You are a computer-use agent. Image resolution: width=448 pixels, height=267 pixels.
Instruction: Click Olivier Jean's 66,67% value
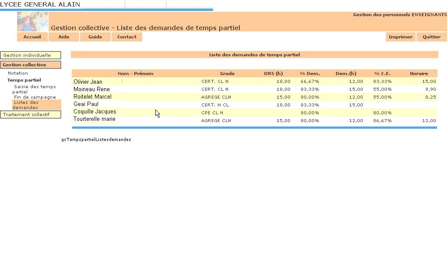310,82
